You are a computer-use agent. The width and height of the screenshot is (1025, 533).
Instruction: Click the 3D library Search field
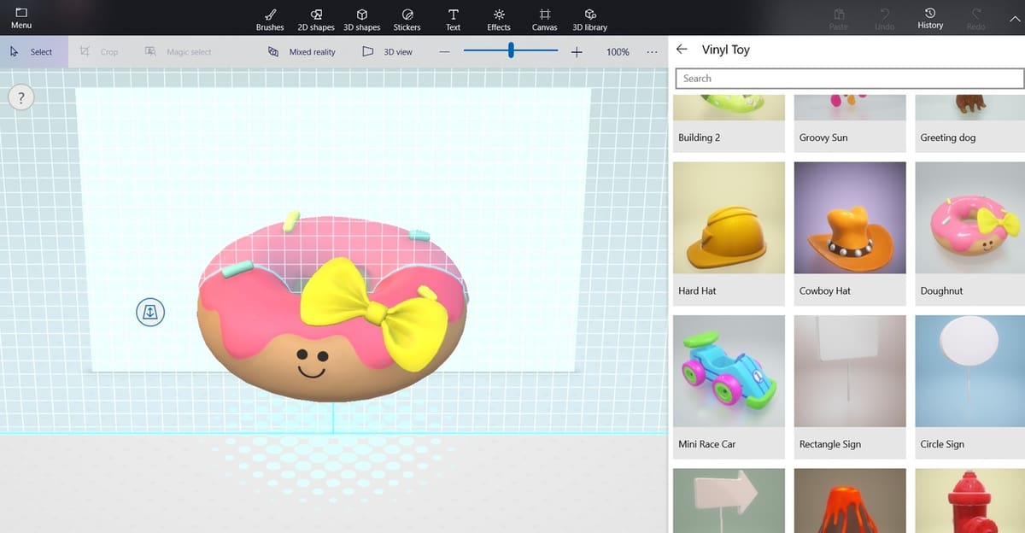(x=849, y=79)
